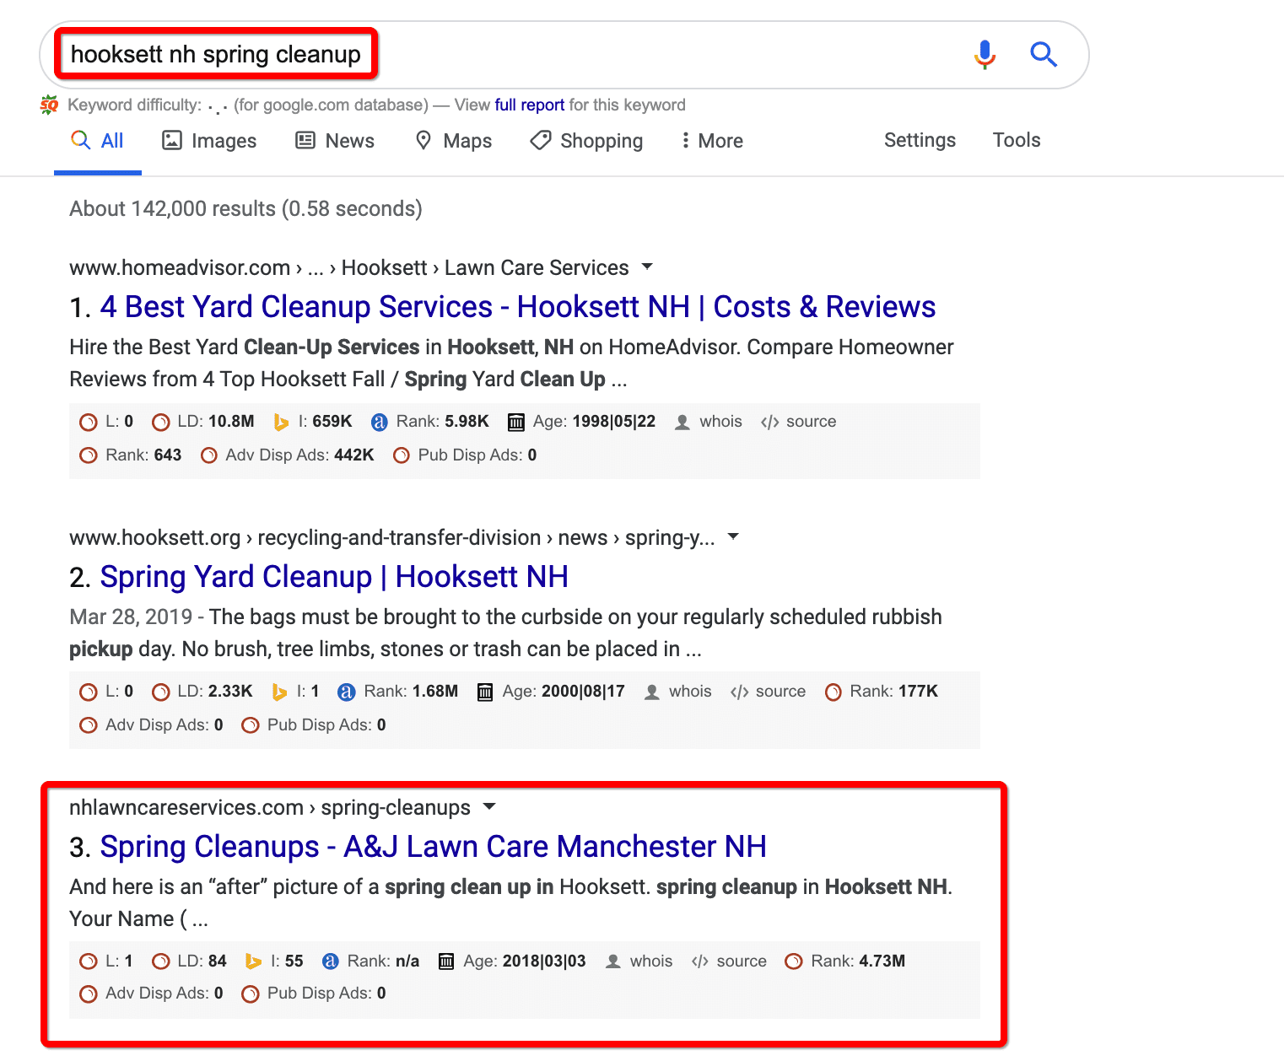
Task: Open the More search options menu
Action: pyautogui.click(x=713, y=141)
